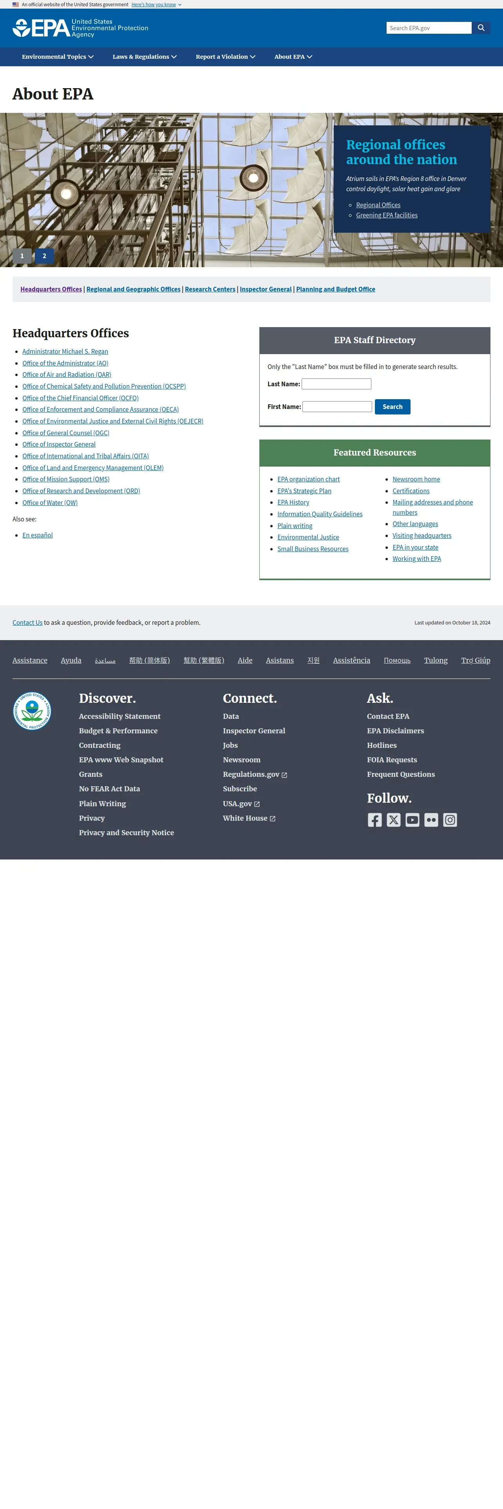Open Working with EPA link

(417, 559)
